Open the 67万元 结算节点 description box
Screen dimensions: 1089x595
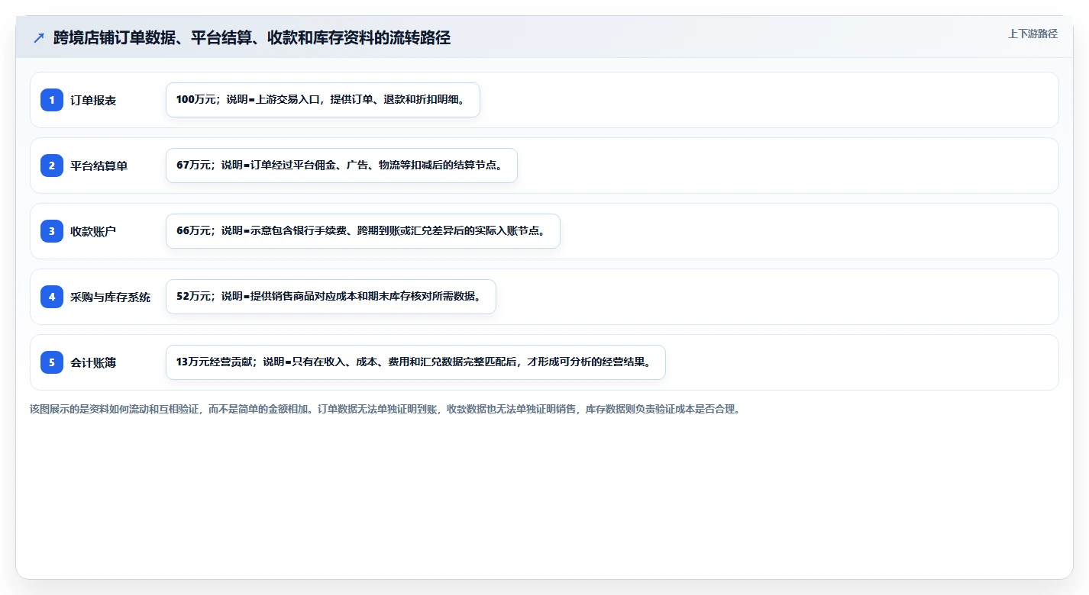pos(342,166)
